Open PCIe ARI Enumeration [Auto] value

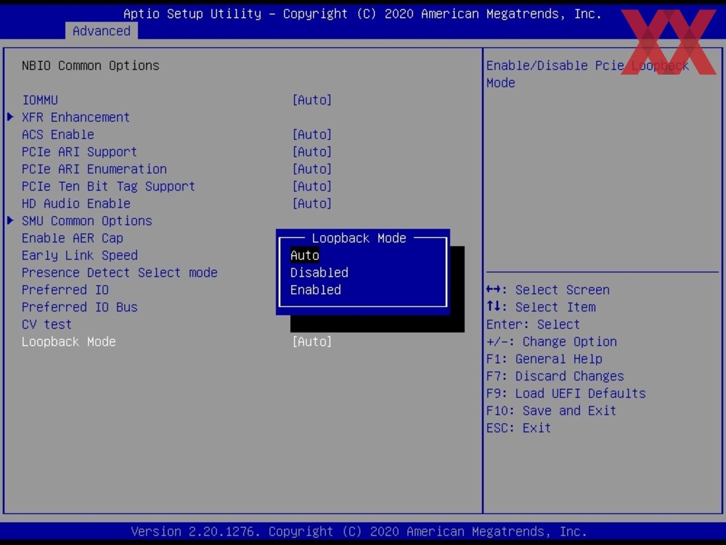point(312,169)
